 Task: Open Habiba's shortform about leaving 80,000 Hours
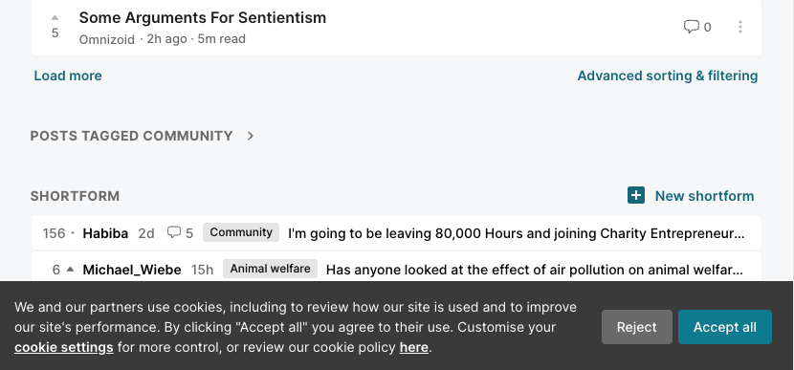point(516,233)
